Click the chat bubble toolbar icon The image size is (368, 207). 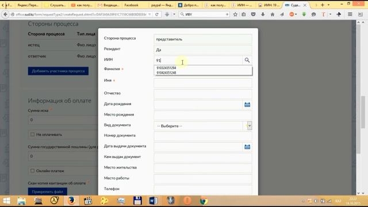[313, 14]
